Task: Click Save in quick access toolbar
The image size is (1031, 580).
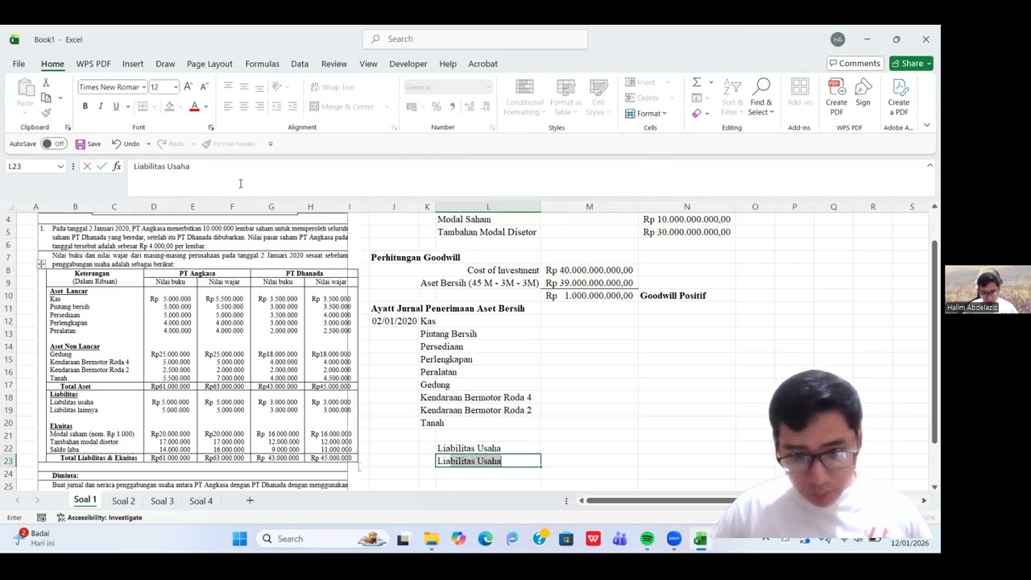Action: tap(88, 144)
